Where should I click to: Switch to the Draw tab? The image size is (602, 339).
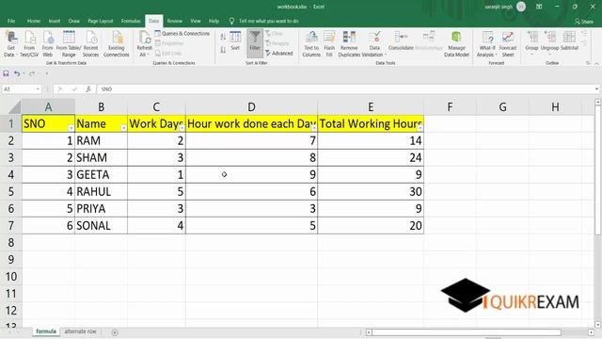tap(73, 21)
